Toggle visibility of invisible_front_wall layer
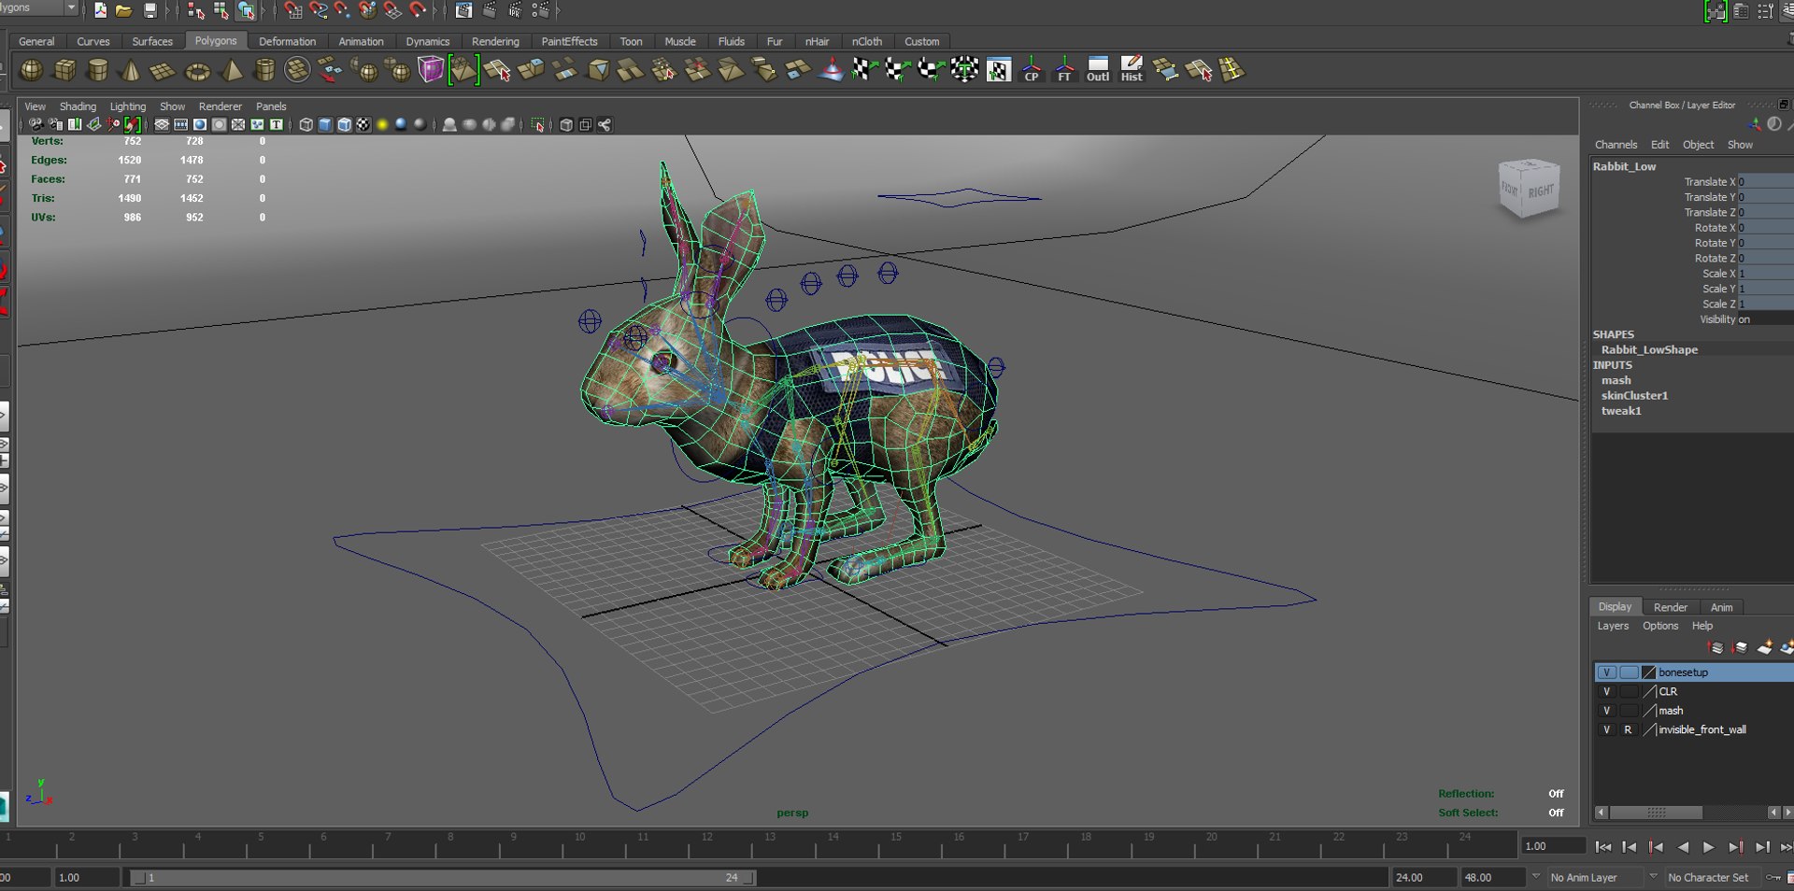Viewport: 1794px width, 891px height. point(1606,730)
